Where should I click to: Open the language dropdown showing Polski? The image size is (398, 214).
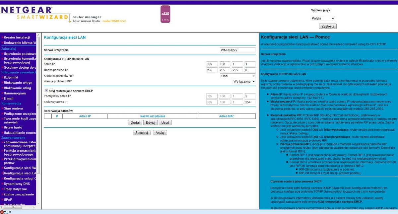click(x=323, y=18)
